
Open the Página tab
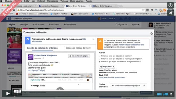(12, 24)
